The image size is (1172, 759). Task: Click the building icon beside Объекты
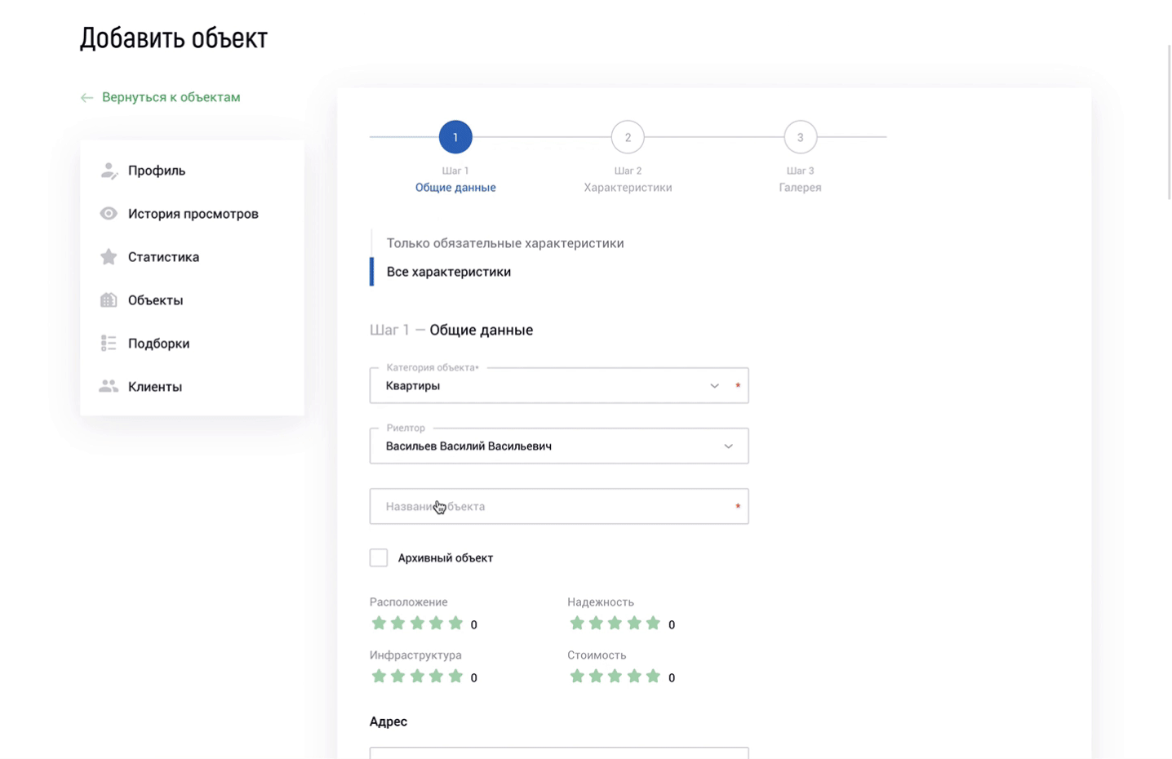tap(109, 300)
